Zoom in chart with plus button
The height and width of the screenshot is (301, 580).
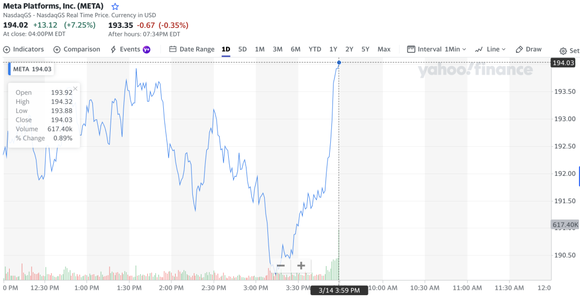[301, 266]
